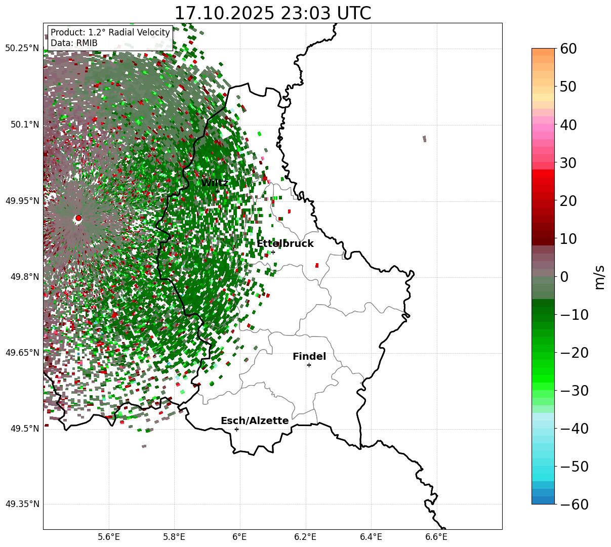Click the title 17.10.2025 23:03 UTC

tap(273, 13)
